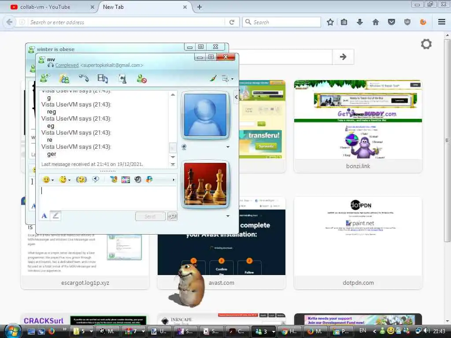
Task: Open the Complexed contact link
Action: (x=67, y=65)
